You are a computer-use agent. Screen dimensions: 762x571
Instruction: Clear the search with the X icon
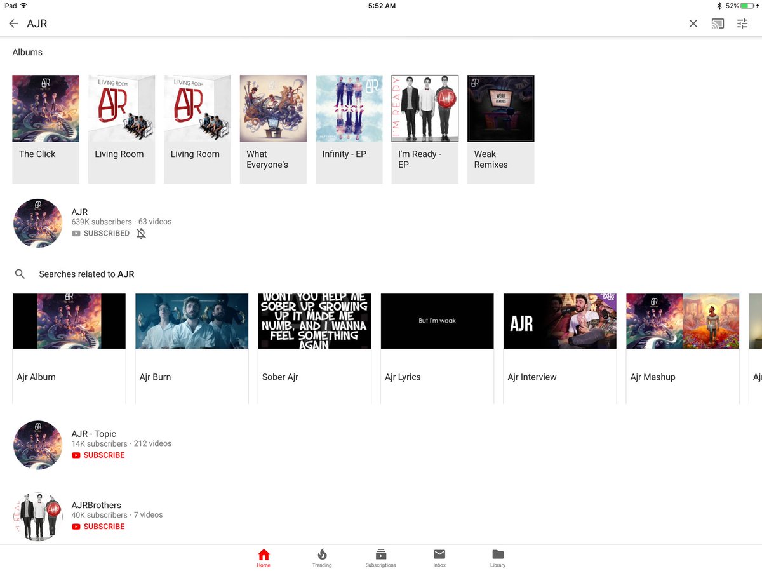(693, 24)
